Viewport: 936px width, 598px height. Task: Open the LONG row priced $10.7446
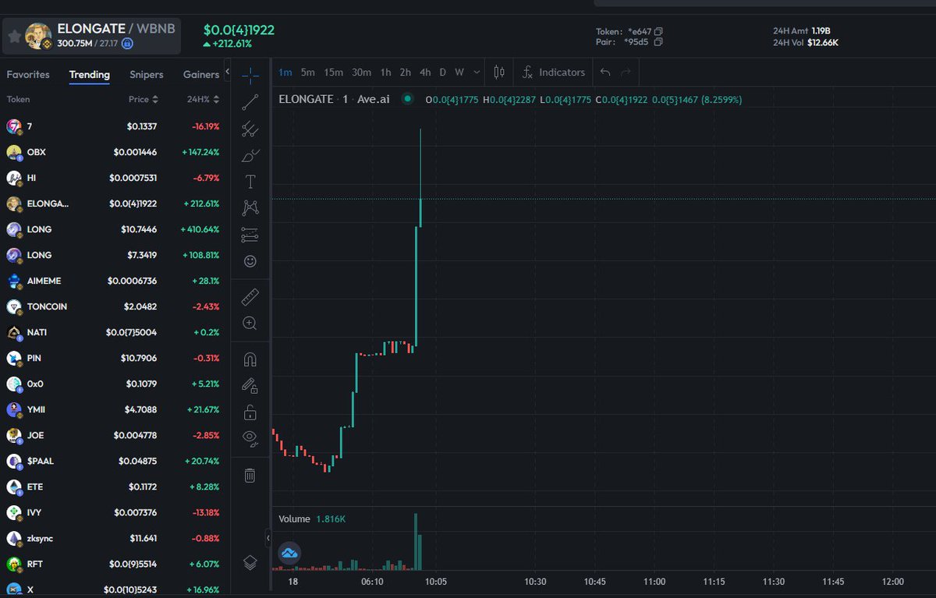pos(115,229)
